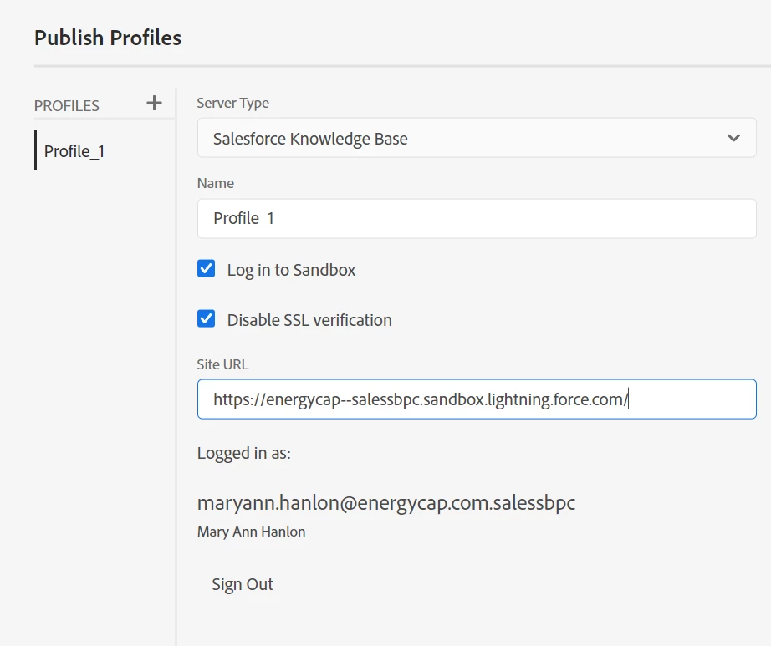771x646 pixels.
Task: Open the Server Type dropdown
Action: click(477, 138)
